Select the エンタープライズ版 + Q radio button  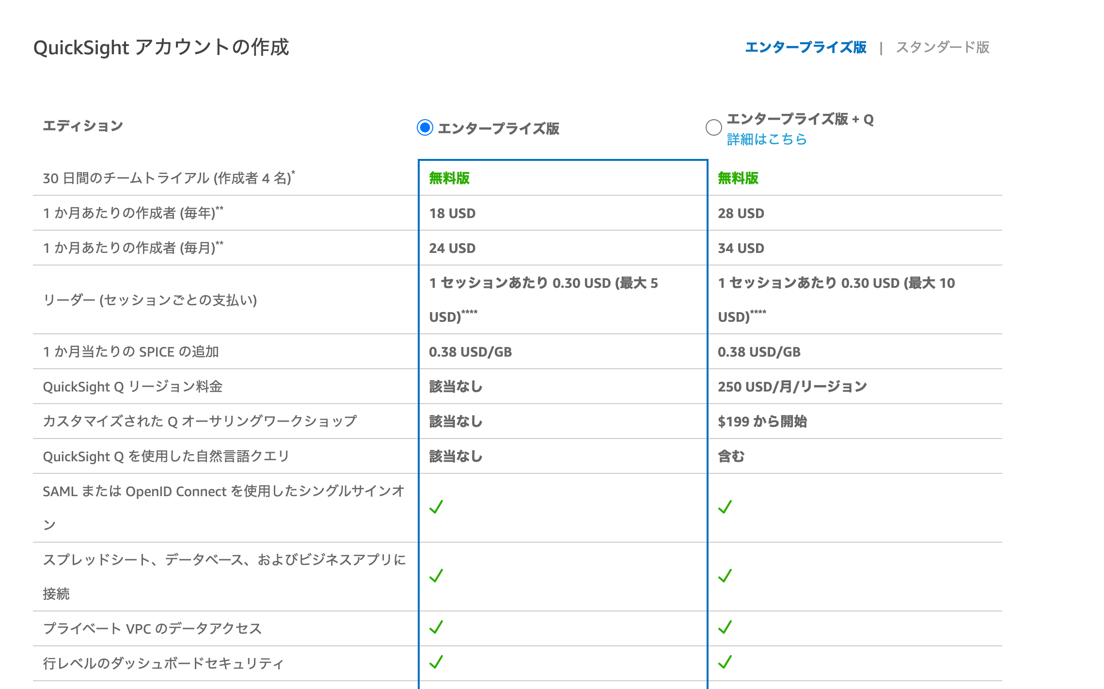pyautogui.click(x=714, y=128)
